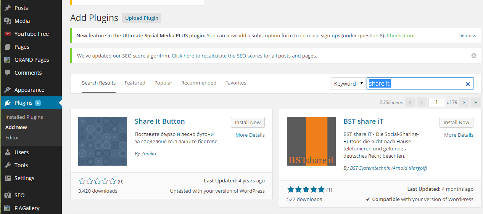Open the Keyword search type dropdown

pyautogui.click(x=349, y=84)
